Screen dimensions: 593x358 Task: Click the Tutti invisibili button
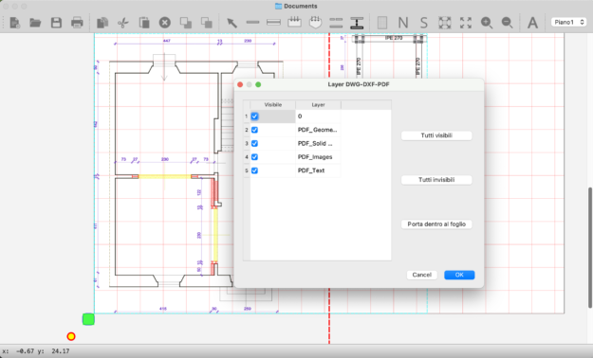tap(436, 180)
